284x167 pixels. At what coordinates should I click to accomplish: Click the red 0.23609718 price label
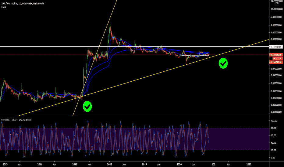276,62
